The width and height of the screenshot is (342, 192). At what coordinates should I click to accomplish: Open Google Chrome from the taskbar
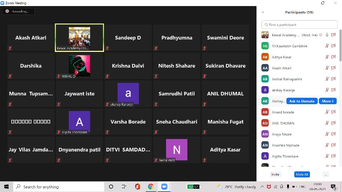click(151, 187)
